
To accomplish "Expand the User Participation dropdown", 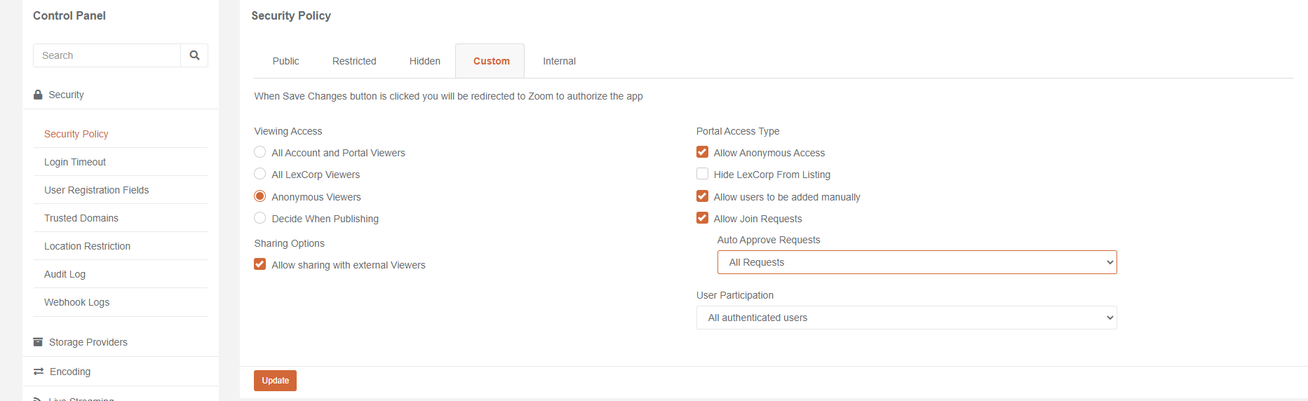I will point(905,318).
